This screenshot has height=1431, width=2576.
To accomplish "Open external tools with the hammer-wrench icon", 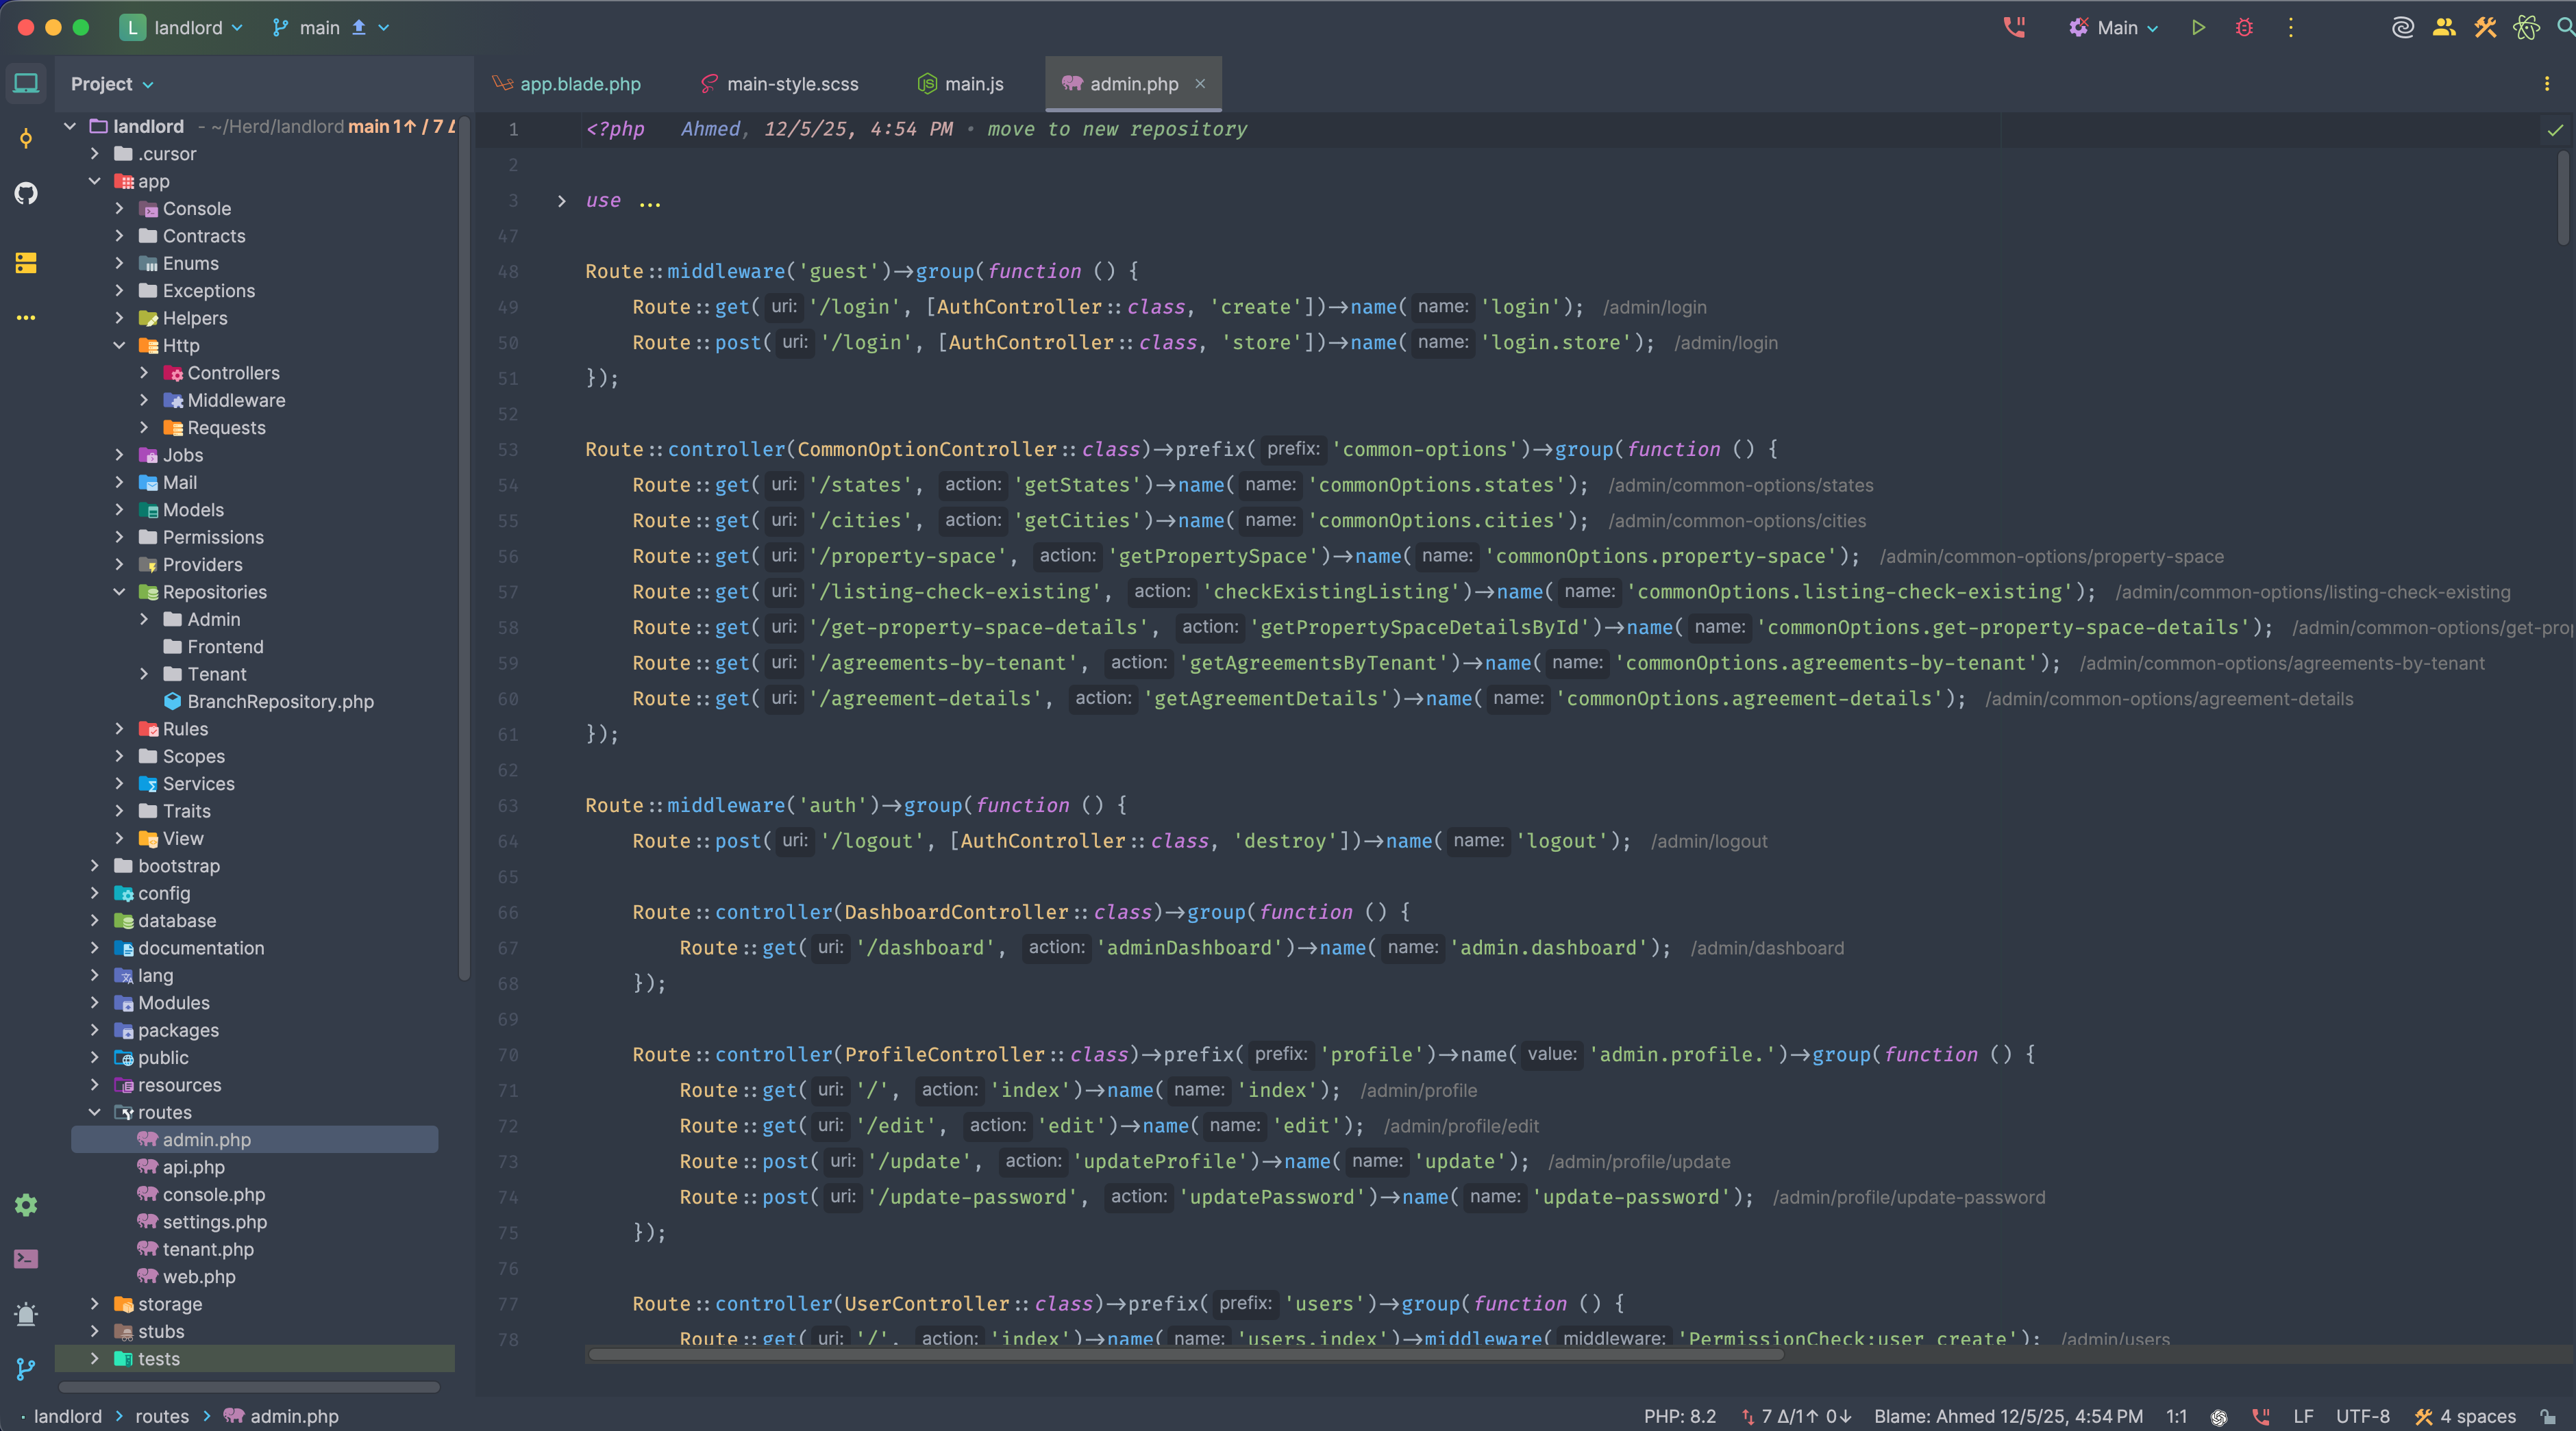I will point(2484,27).
